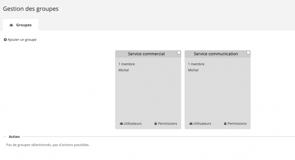
Task: Click the users icon in Service commercial card
Action: click(x=121, y=124)
